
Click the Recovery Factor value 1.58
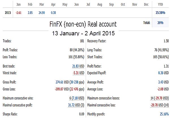pyautogui.click(x=166, y=41)
